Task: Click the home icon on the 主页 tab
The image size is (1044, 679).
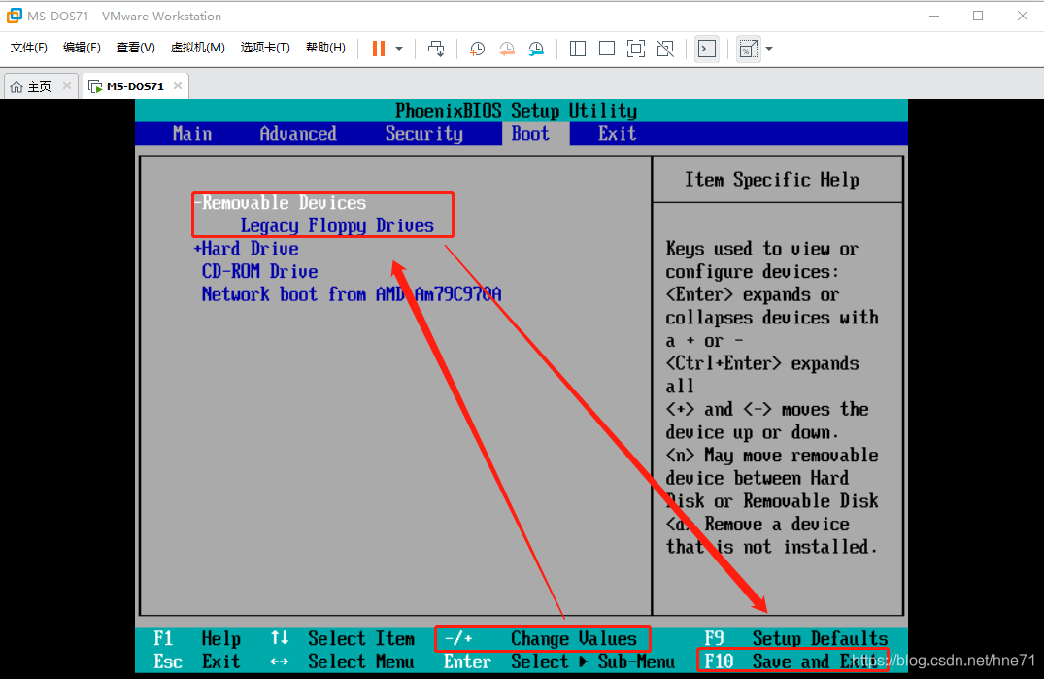Action: pos(17,86)
